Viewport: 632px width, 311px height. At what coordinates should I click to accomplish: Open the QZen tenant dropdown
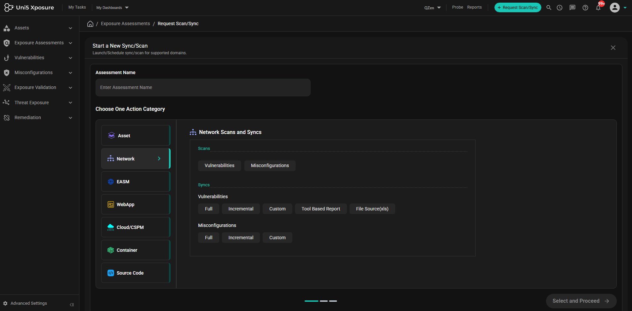433,8
